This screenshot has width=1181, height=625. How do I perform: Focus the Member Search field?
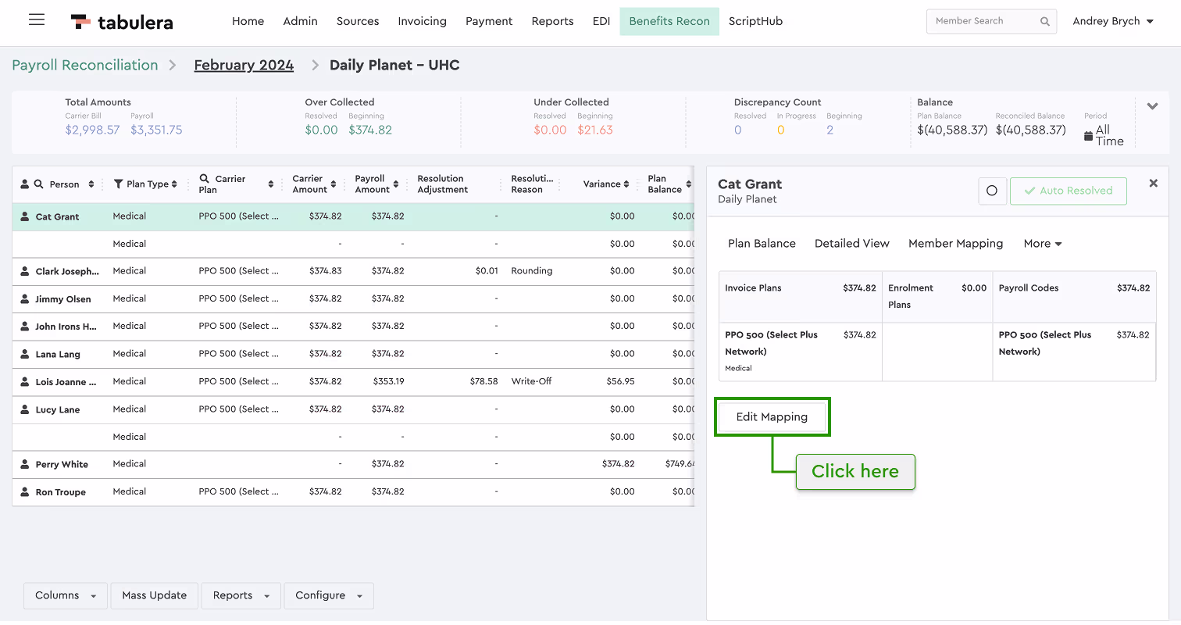coord(991,21)
